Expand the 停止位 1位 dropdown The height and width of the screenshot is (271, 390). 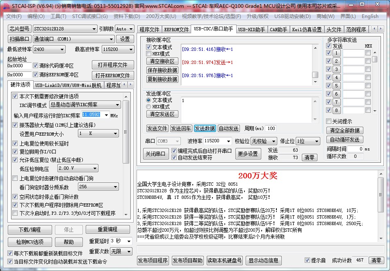pos(317,141)
